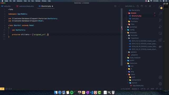
Task: Open Explorer views and more actions menu
Action: (154, 6)
